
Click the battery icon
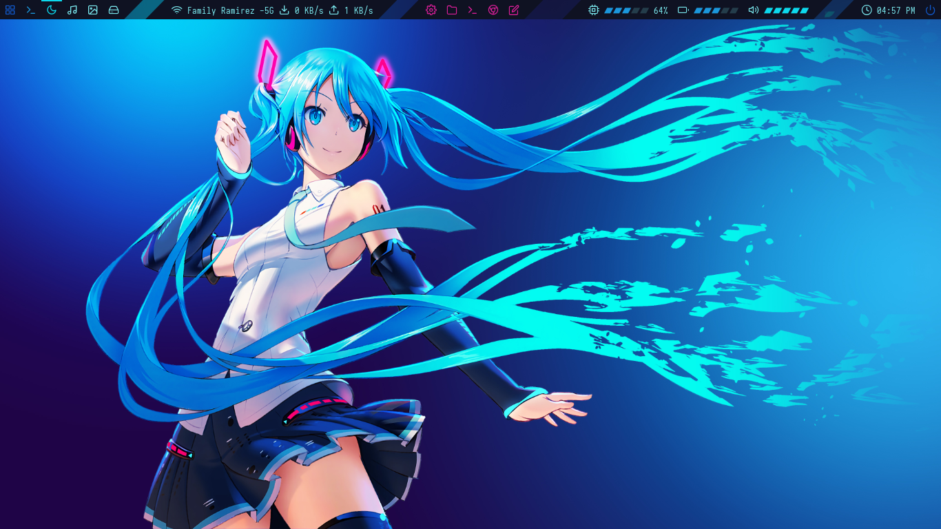(x=683, y=10)
